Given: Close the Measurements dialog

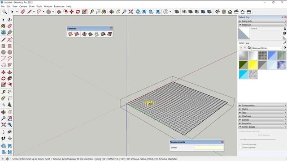Looking at the screenshot, I should pyautogui.click(x=222, y=142).
